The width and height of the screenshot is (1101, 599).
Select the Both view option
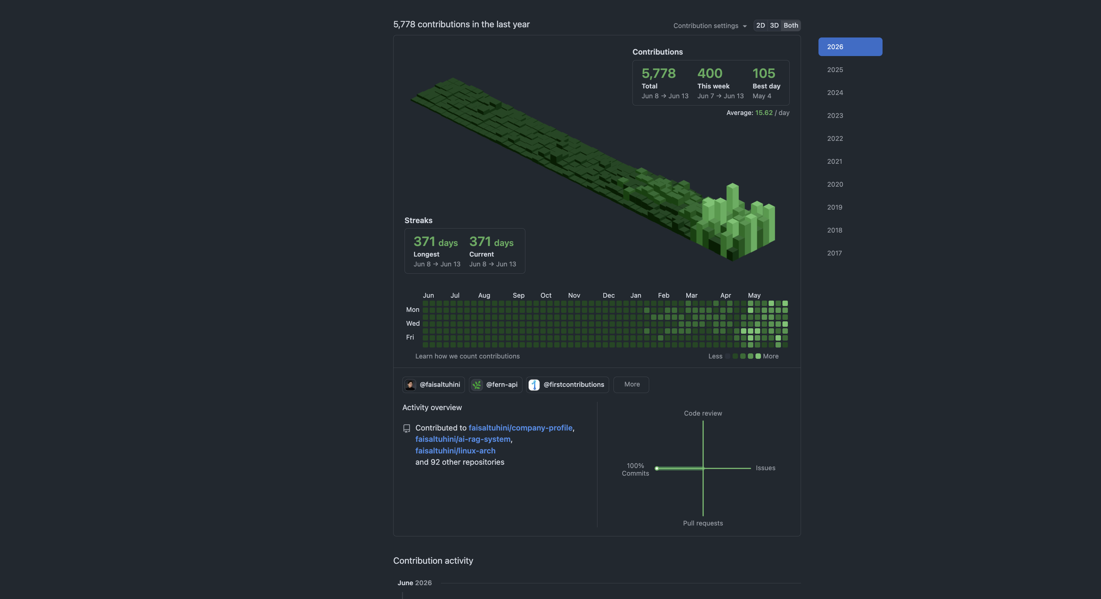click(x=791, y=25)
